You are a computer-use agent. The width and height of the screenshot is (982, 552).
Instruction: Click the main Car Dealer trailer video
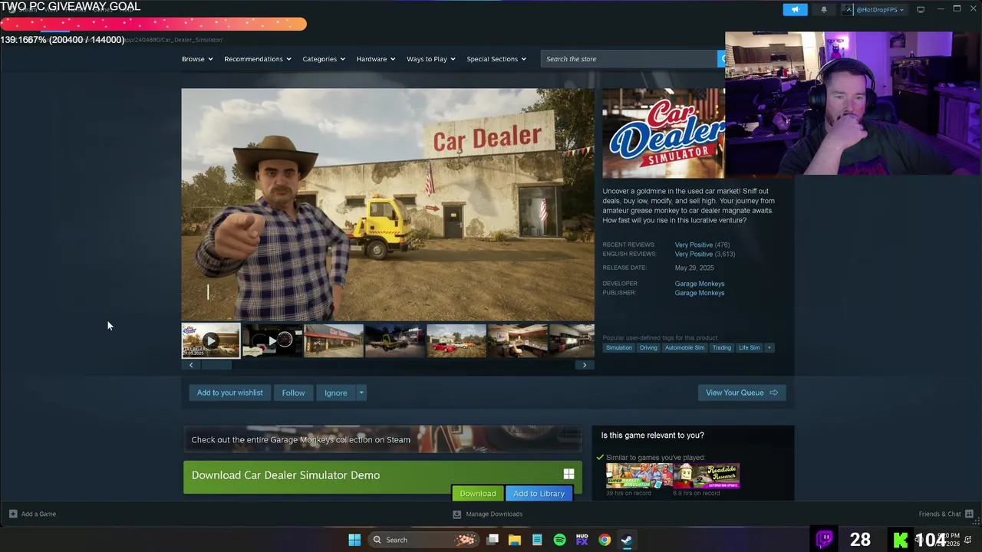point(387,205)
